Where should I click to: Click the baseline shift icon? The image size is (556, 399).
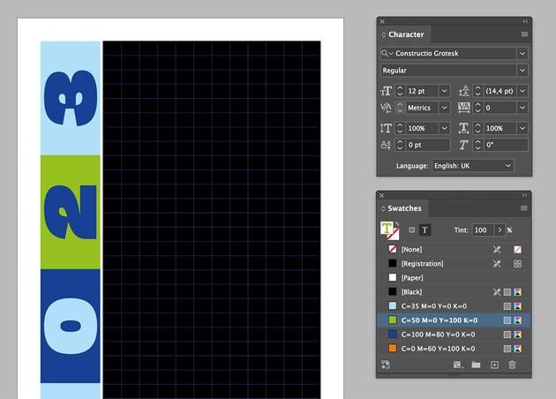pos(386,145)
